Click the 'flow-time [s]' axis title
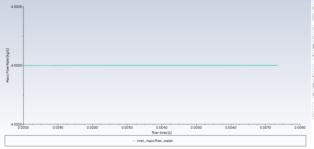 [162, 133]
